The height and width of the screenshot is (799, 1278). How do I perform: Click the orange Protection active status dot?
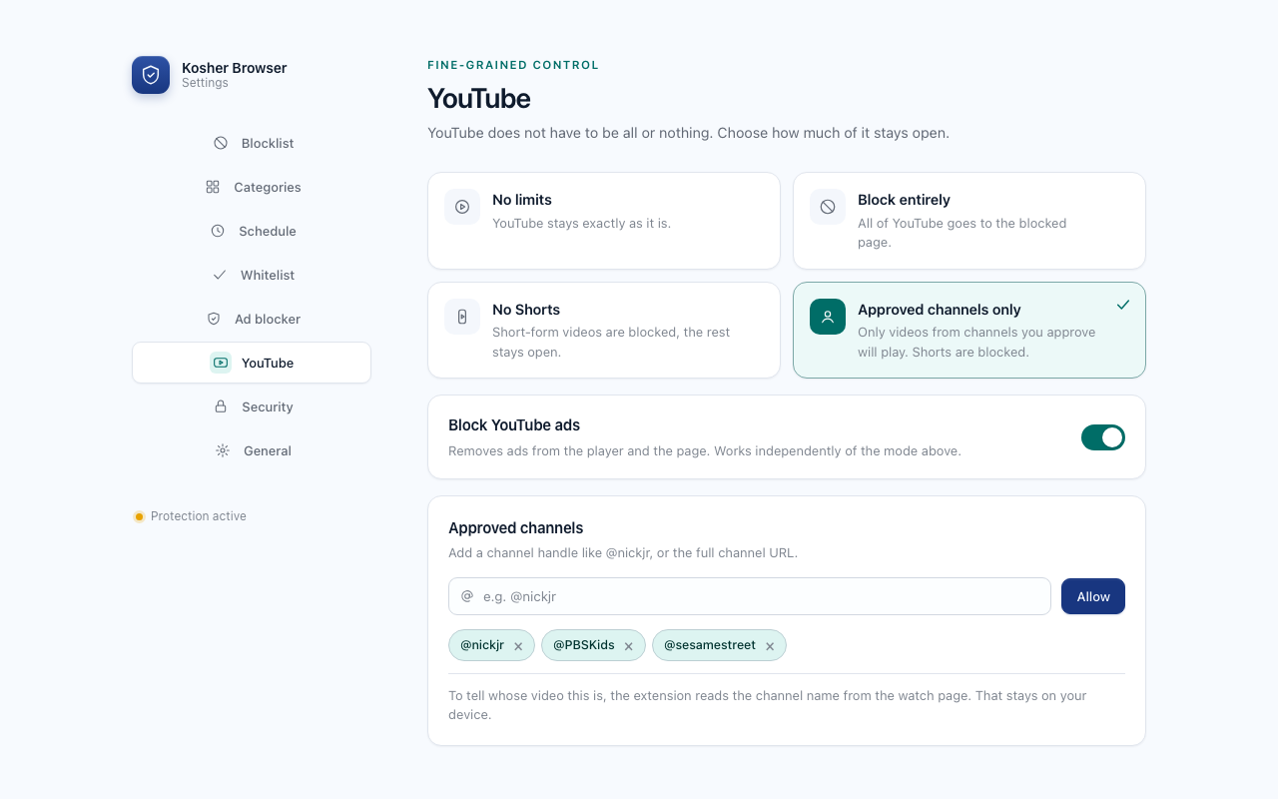139,516
